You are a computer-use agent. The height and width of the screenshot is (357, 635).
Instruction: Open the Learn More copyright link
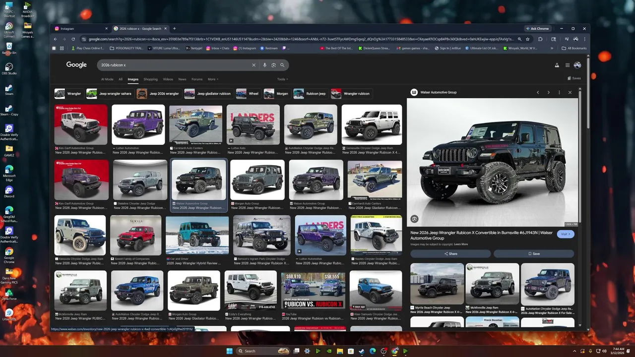pyautogui.click(x=461, y=244)
